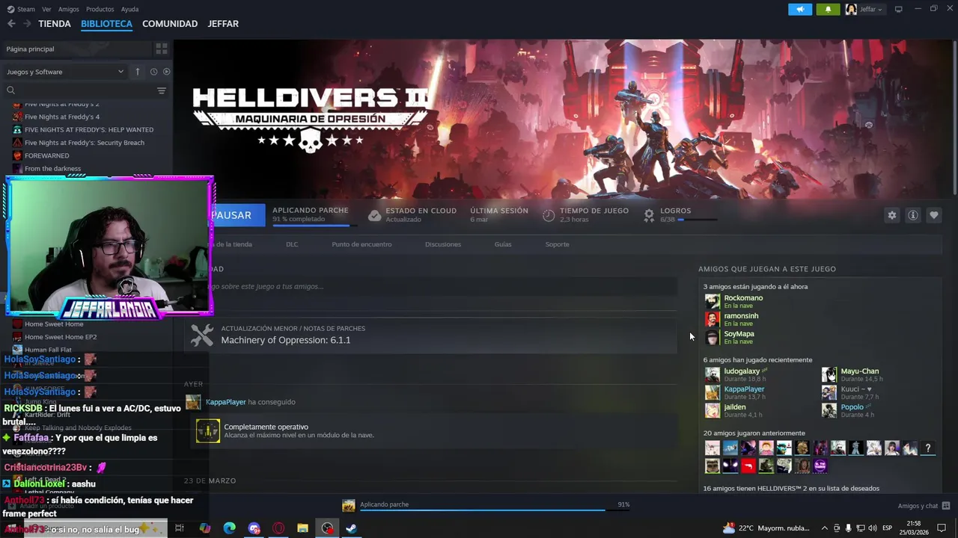The image size is (958, 538).
Task: Open game settings gear icon
Action: [x=892, y=215]
